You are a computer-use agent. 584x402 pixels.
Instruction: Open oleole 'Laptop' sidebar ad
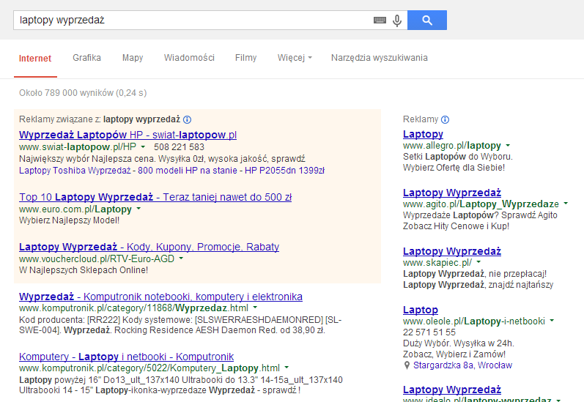(421, 310)
